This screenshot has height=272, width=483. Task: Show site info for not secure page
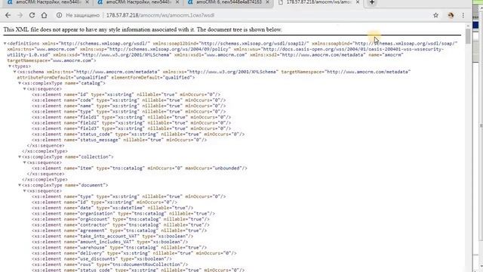pyautogui.click(x=59, y=15)
